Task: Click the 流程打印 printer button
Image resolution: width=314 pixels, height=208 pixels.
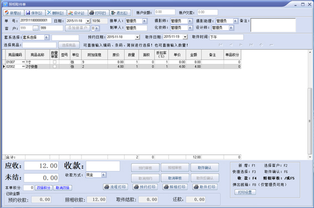Action: tap(115, 187)
